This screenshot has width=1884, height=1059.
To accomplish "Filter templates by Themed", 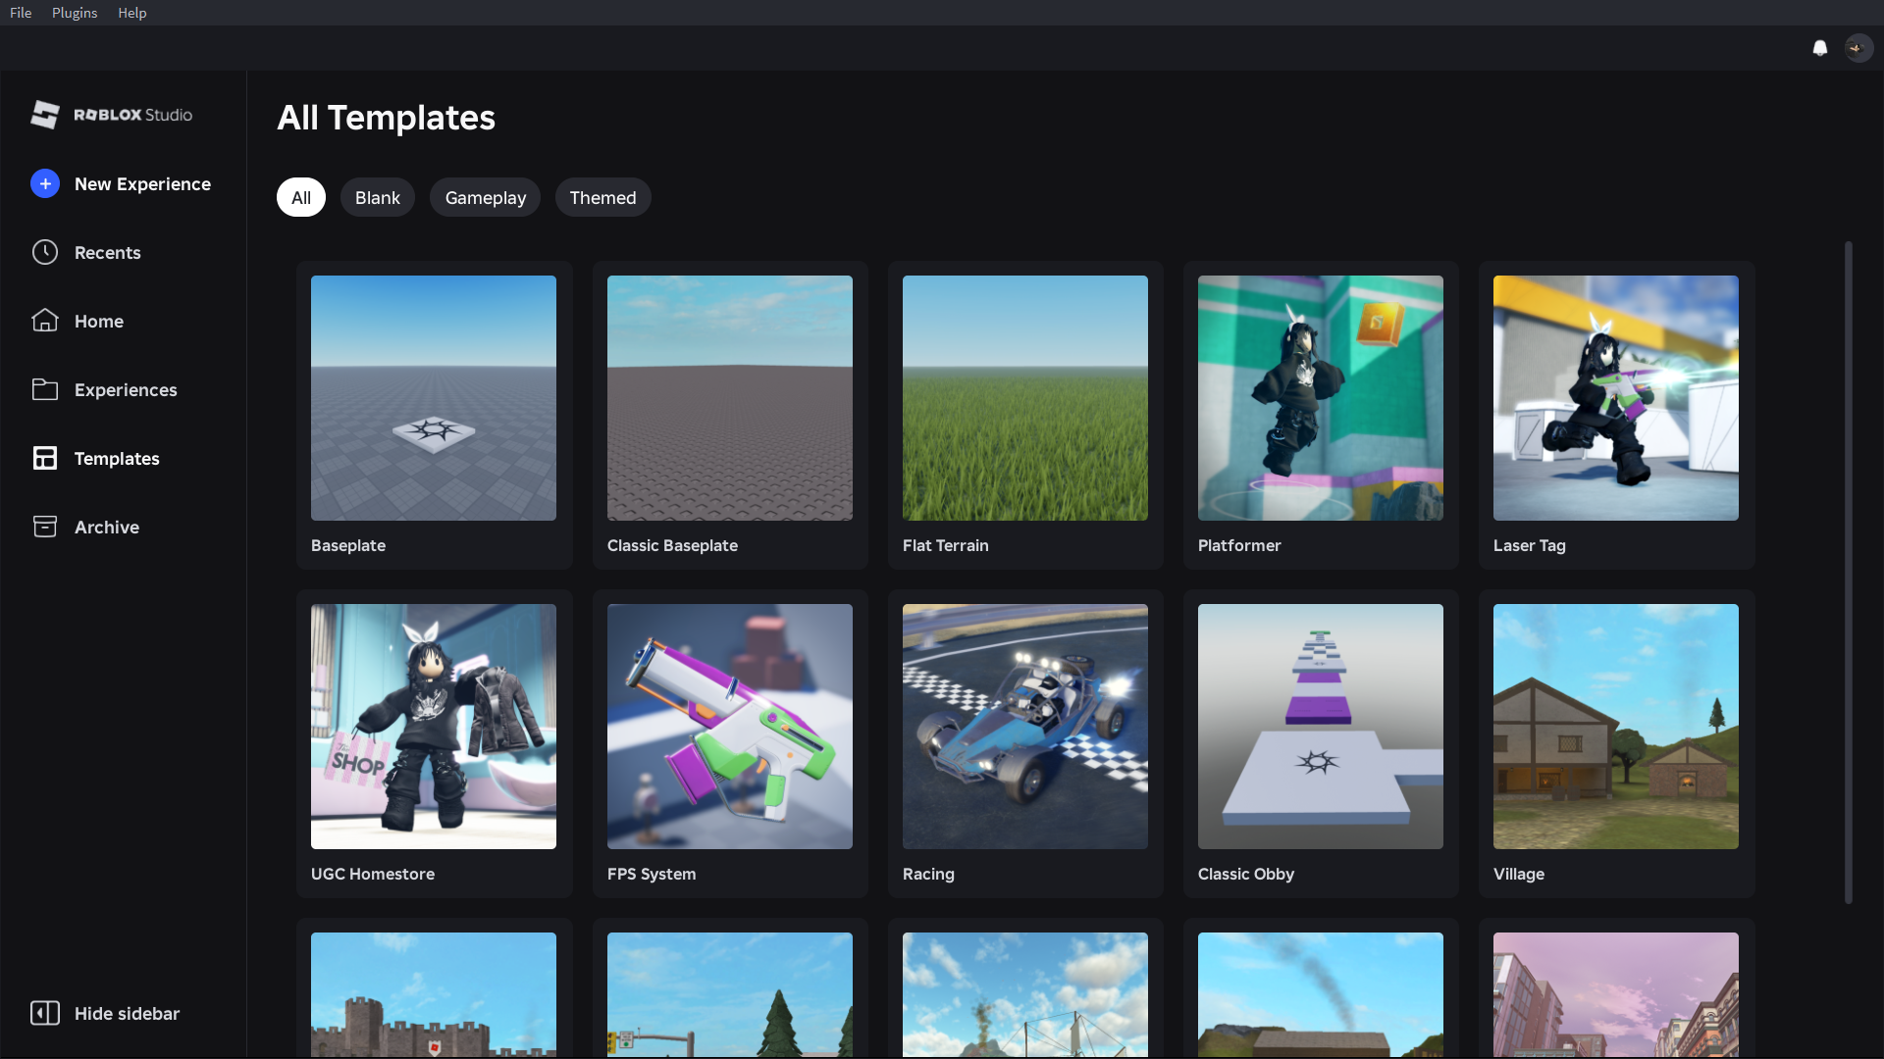I will 602,197.
